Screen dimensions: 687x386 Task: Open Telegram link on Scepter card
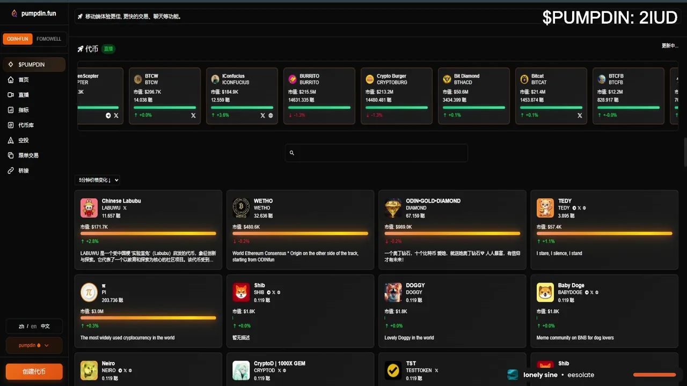(x=108, y=115)
